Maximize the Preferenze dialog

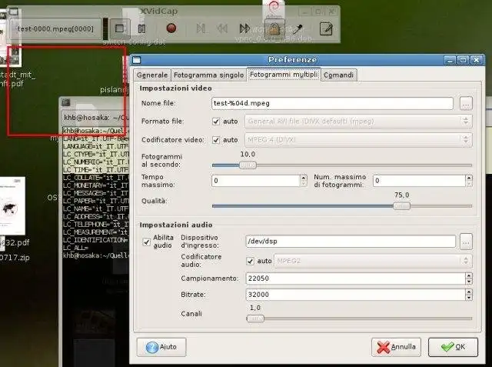(463, 60)
